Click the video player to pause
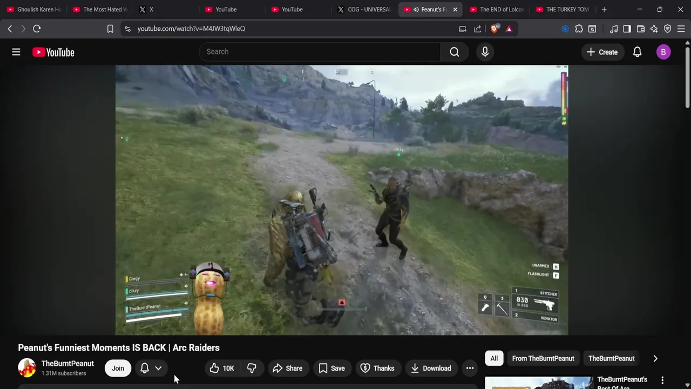The height and width of the screenshot is (389, 691). 342,200
